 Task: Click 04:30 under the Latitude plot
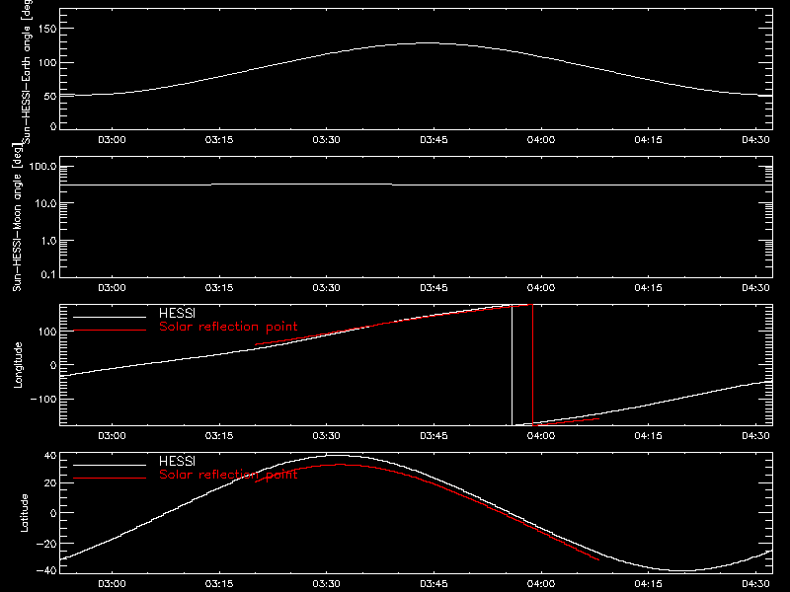pyautogui.click(x=755, y=584)
